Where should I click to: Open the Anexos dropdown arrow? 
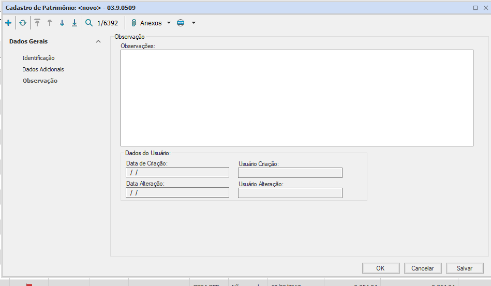pyautogui.click(x=169, y=23)
